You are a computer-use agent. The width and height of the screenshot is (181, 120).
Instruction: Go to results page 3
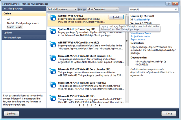pos(88,105)
